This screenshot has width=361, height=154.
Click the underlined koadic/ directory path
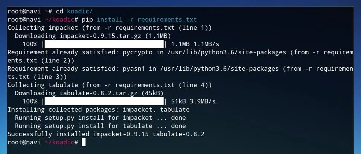pyautogui.click(x=80, y=11)
